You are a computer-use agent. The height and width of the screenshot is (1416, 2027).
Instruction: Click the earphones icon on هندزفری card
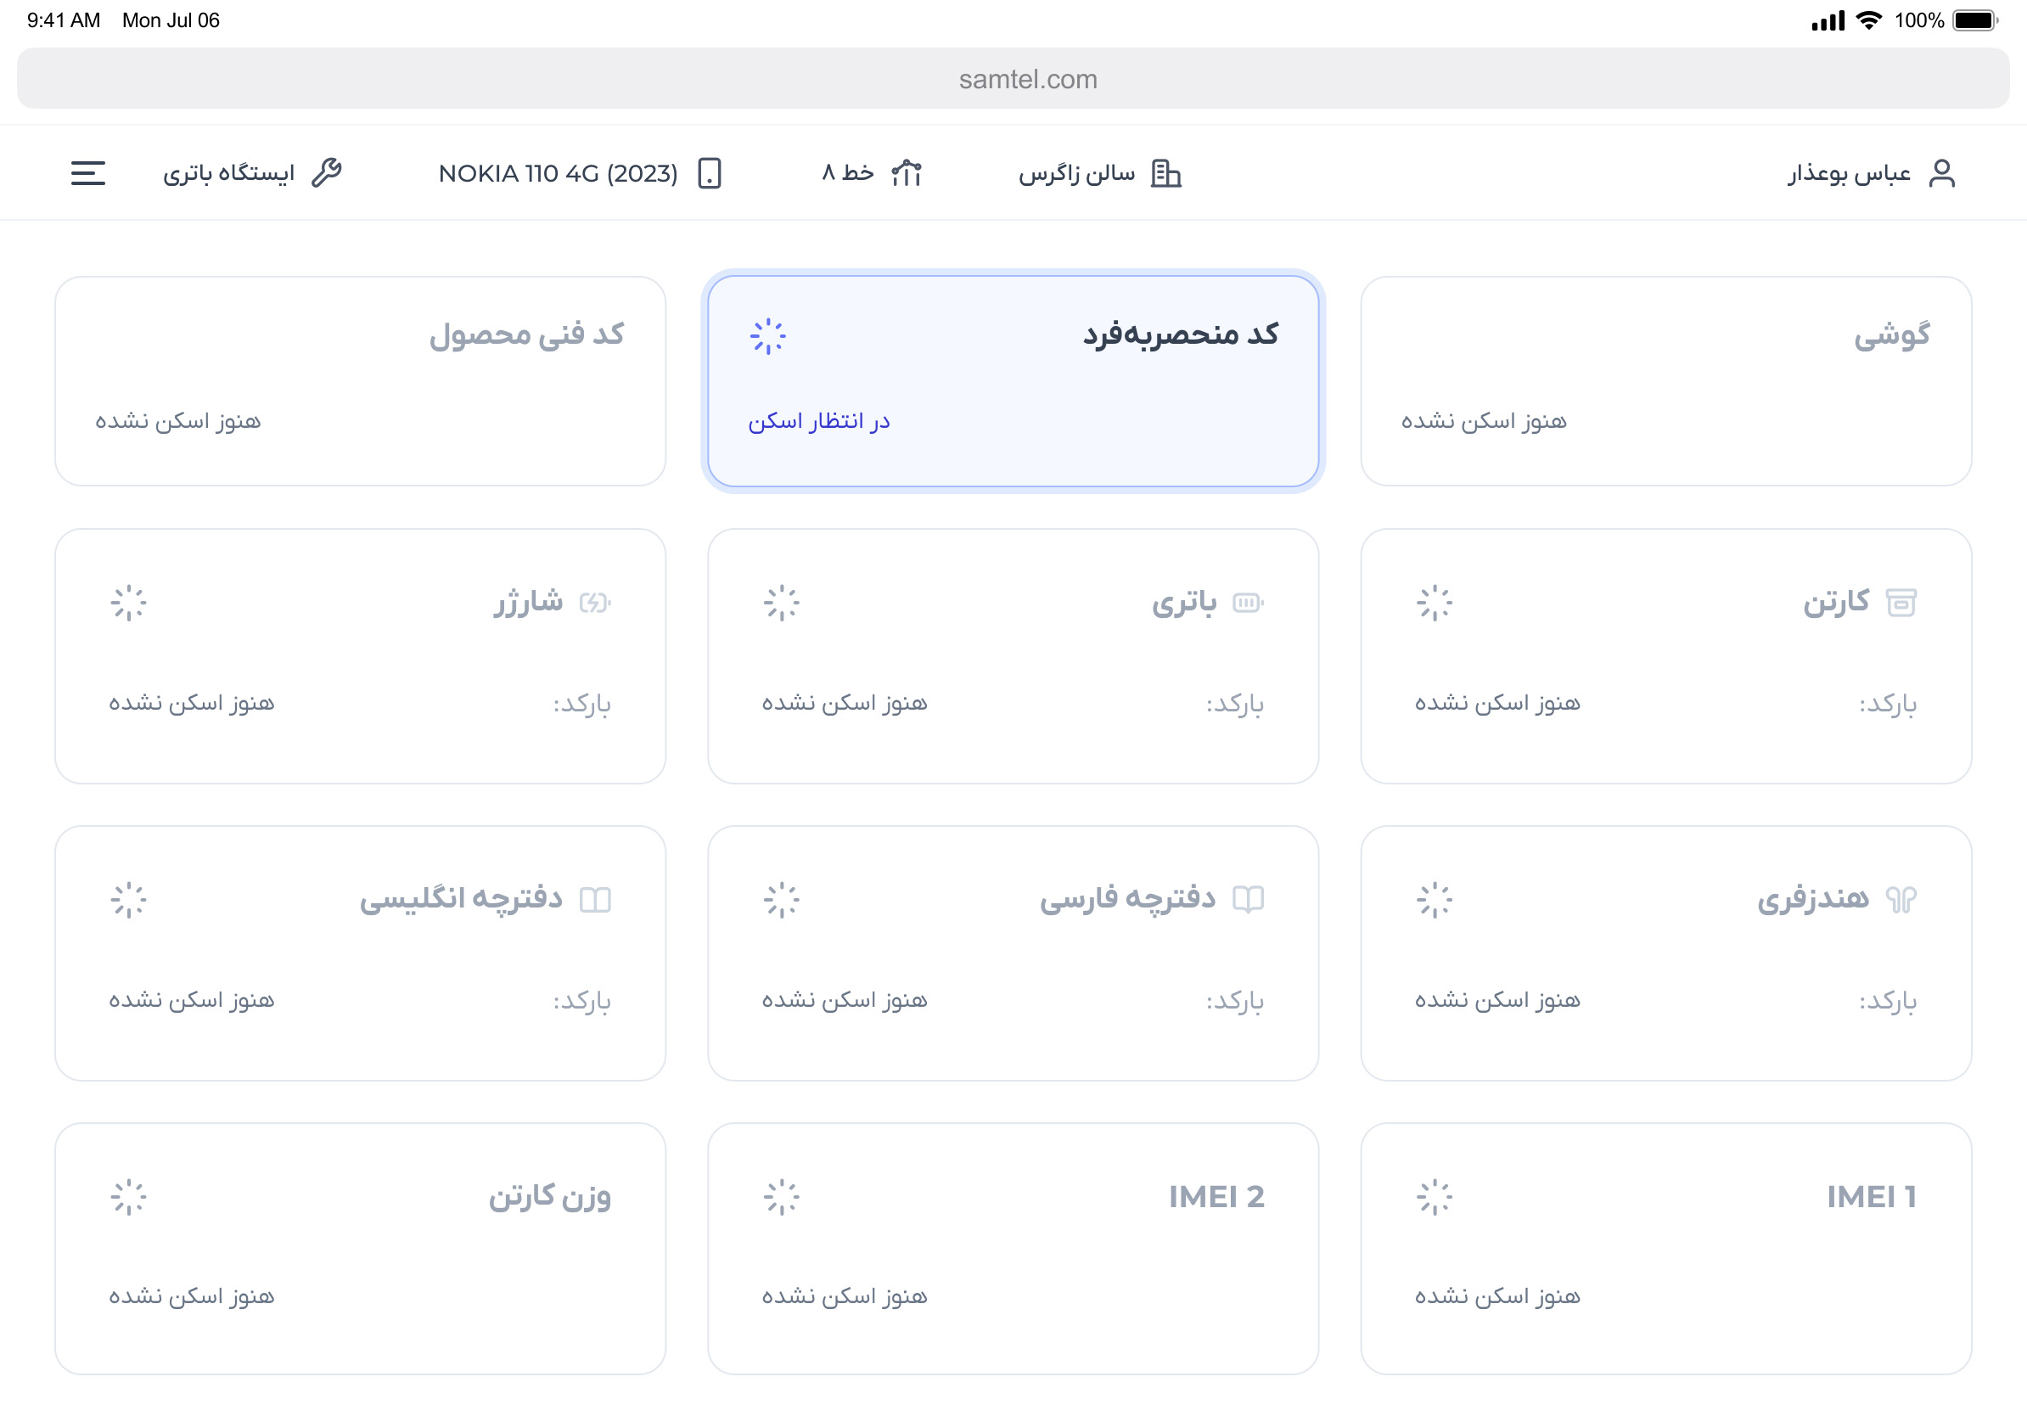(1901, 900)
